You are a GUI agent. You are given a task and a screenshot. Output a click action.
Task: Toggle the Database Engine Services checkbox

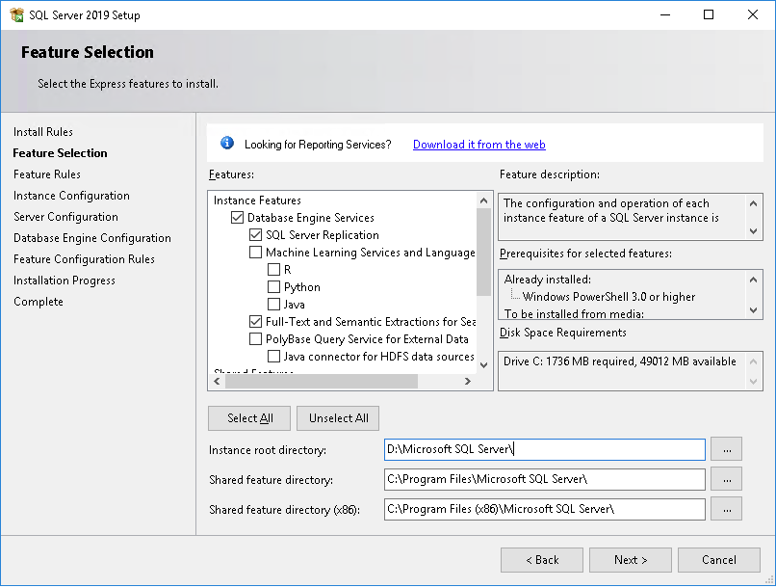pyautogui.click(x=238, y=218)
